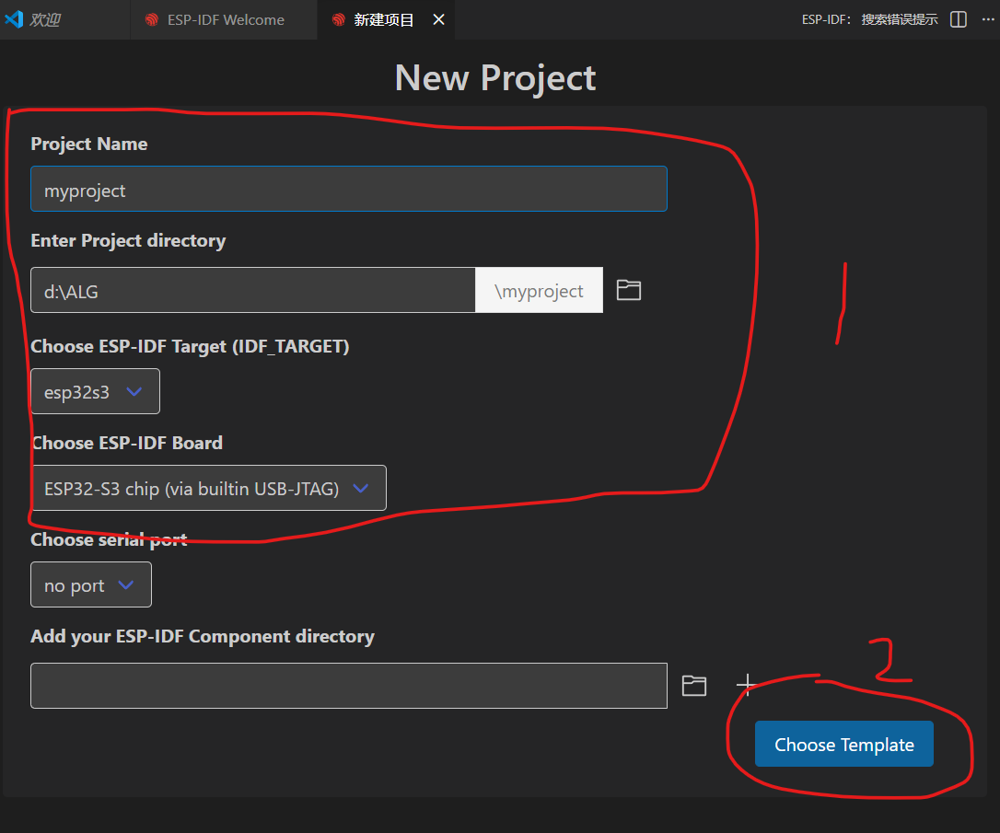Click the project directory path field

pyautogui.click(x=252, y=291)
